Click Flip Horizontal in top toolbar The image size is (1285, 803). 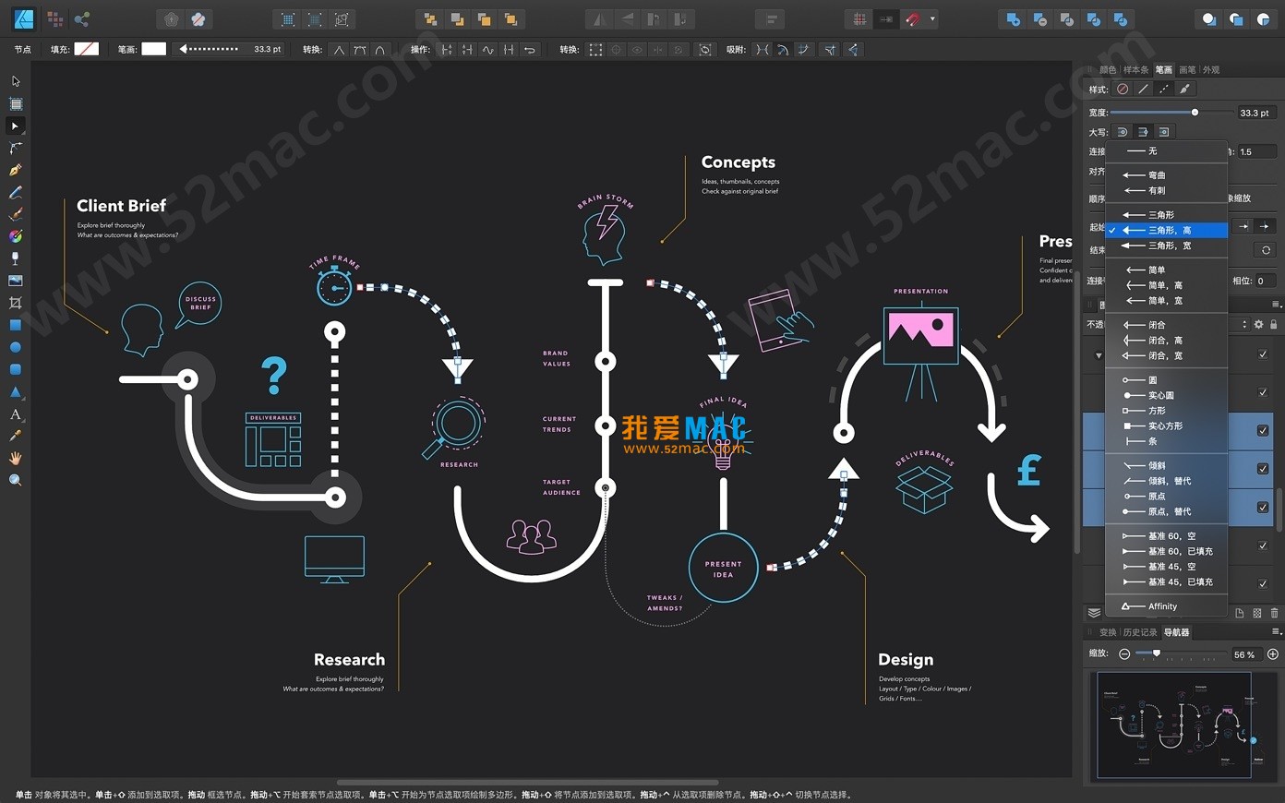tap(600, 18)
